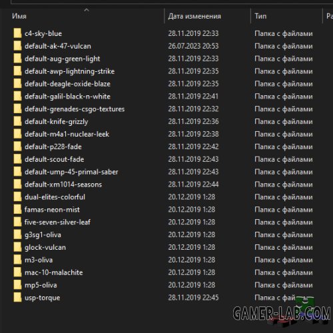Select the g3sg1-oliva folder icon

(x=17, y=234)
